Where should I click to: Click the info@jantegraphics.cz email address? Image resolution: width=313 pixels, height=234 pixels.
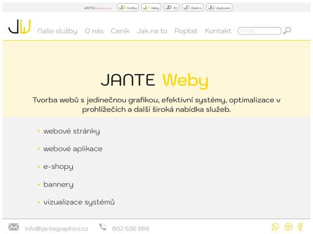[x=56, y=229]
